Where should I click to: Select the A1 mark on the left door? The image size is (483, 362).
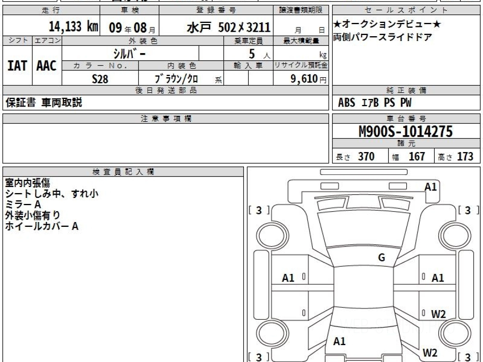click(x=288, y=278)
